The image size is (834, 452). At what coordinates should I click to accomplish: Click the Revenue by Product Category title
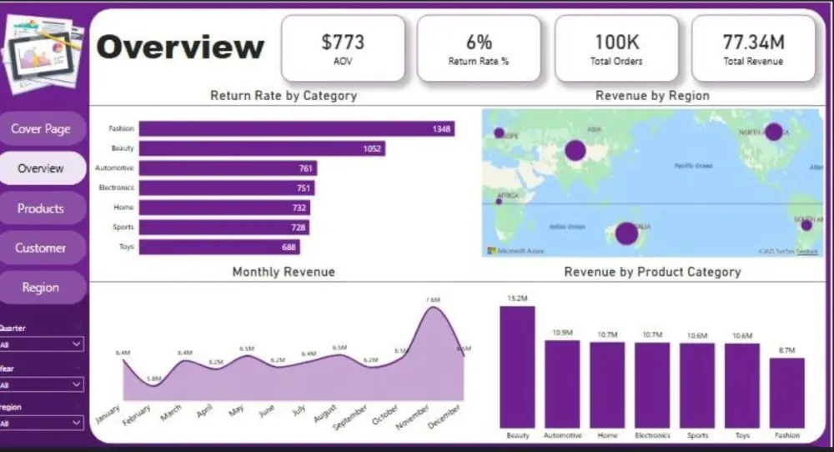653,272
